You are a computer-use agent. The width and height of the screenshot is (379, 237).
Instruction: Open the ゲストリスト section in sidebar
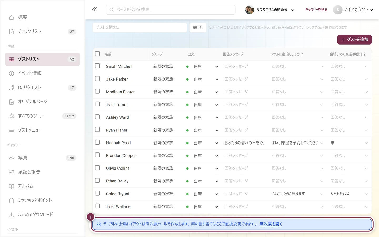pyautogui.click(x=42, y=59)
